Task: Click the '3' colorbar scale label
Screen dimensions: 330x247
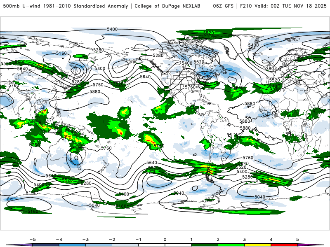Action: [x=244, y=240]
